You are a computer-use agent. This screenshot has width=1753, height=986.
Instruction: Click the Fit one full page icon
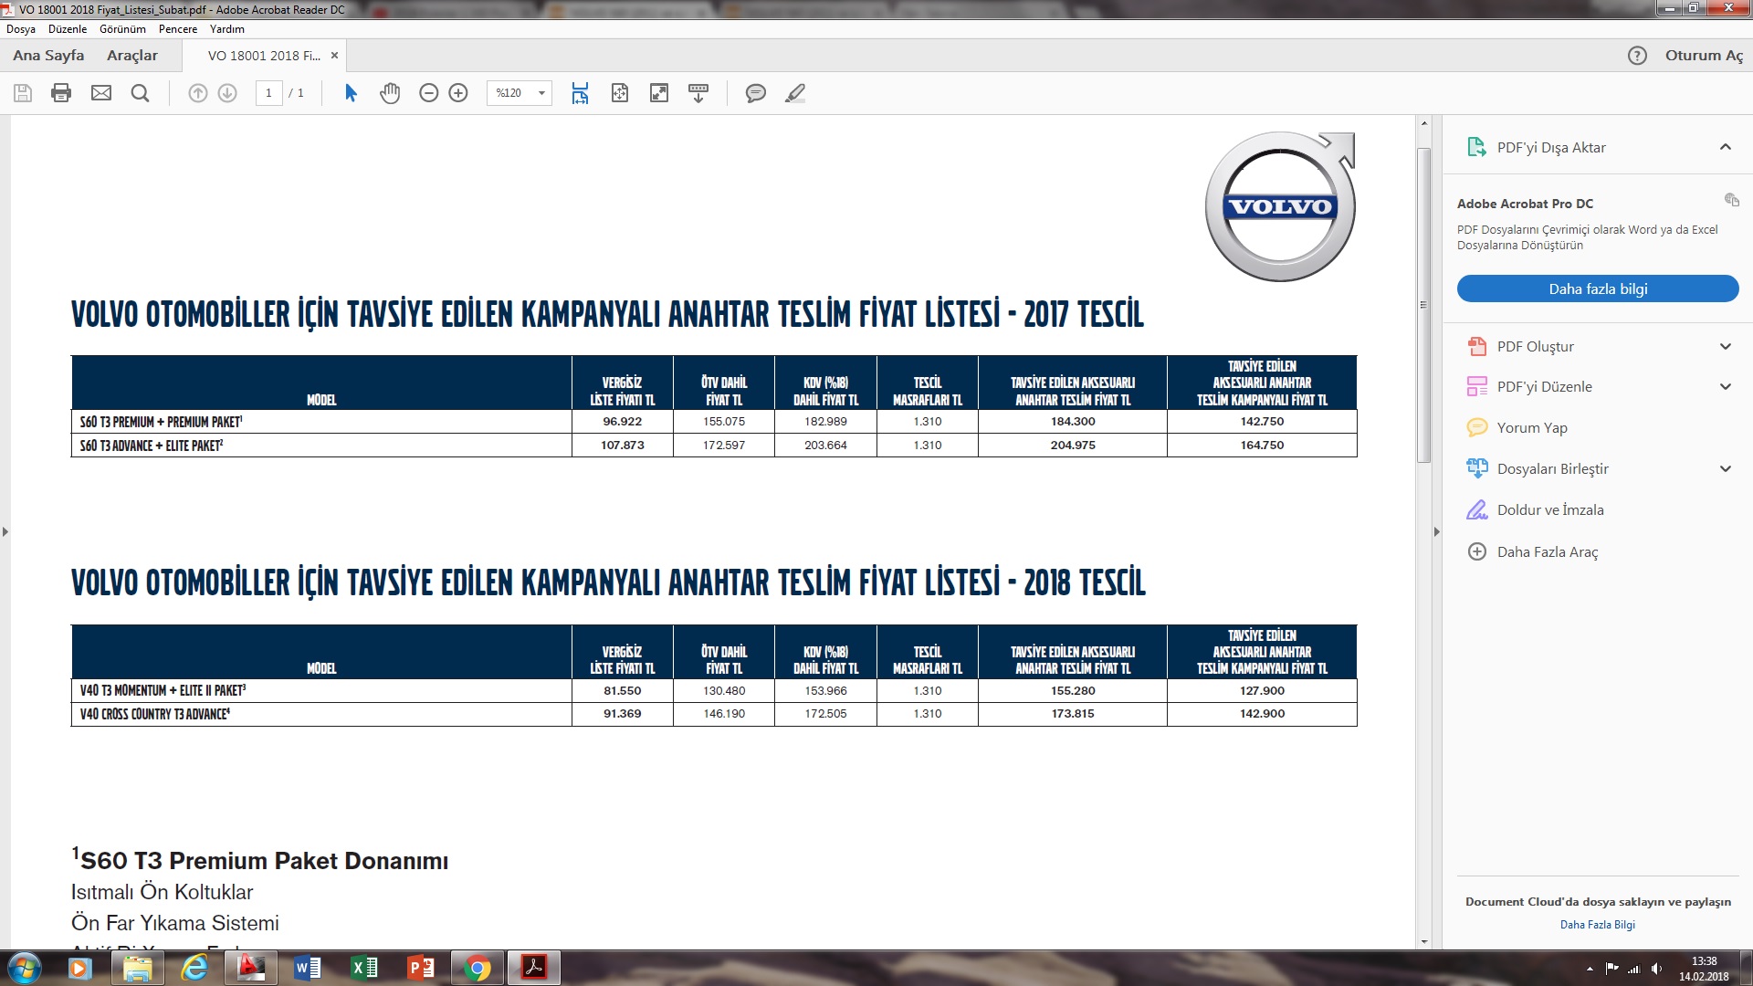pyautogui.click(x=620, y=93)
